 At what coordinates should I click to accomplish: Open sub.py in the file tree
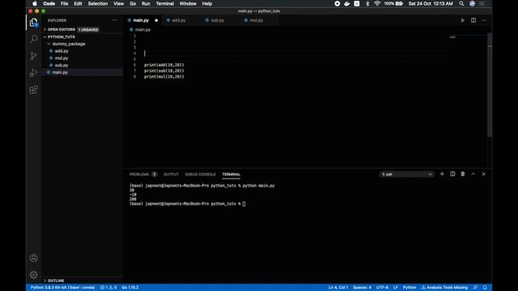[62, 65]
